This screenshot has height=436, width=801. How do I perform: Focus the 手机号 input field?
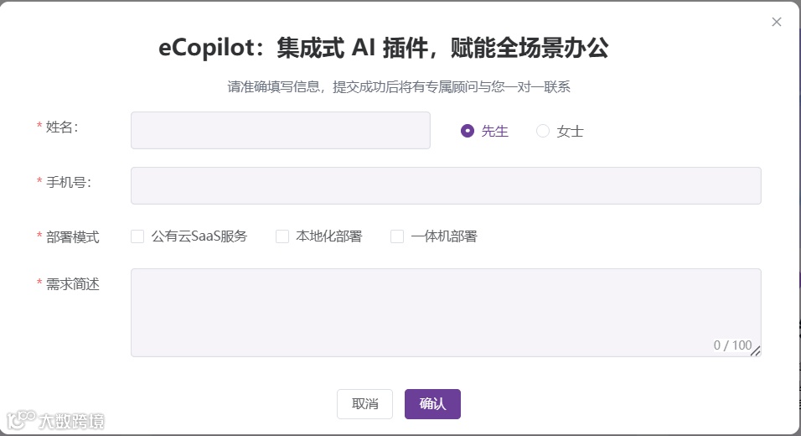click(x=446, y=185)
